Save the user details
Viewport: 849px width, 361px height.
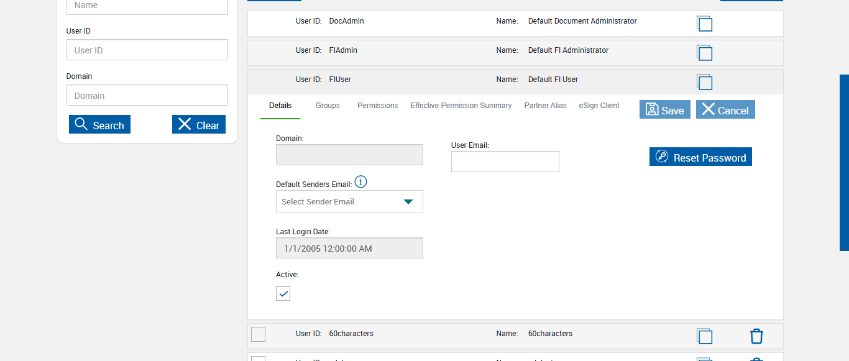coord(664,110)
